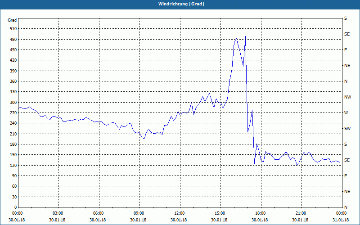Click the 09:00 time label
This screenshot has height=225, width=360.
(x=139, y=213)
